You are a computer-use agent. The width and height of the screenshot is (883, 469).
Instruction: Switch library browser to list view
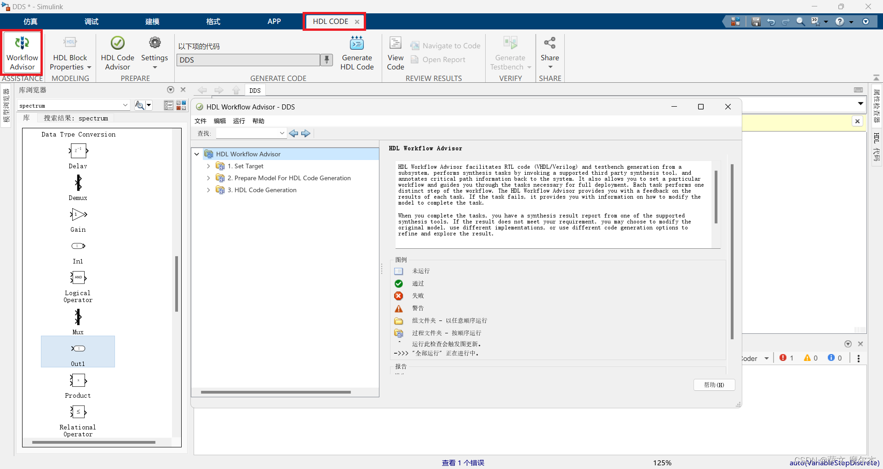tap(169, 105)
